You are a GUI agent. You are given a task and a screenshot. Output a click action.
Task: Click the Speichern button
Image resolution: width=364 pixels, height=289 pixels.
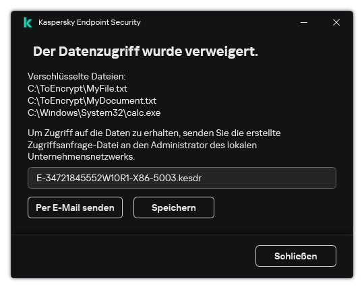[174, 207]
